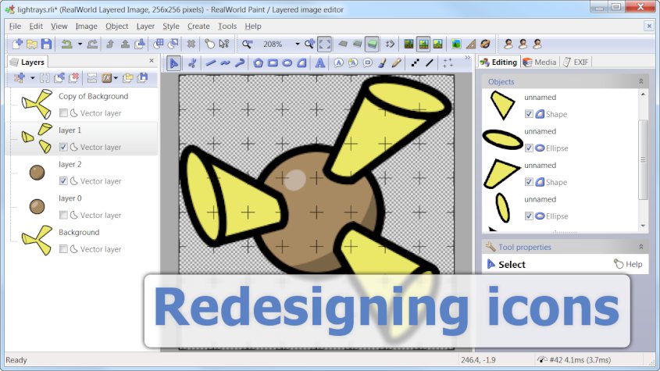
Task: Click the gray Redo arrow
Action: click(92, 44)
